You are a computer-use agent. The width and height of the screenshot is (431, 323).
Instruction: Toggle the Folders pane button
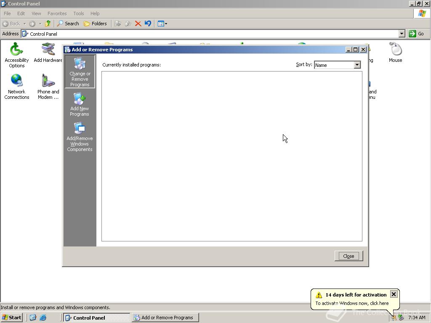[x=95, y=24]
